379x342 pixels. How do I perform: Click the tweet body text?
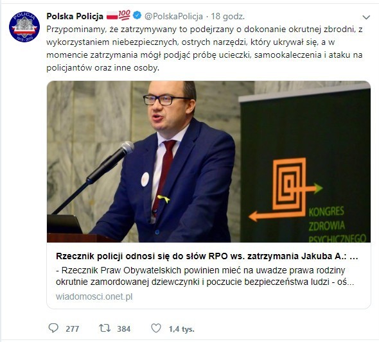pyautogui.click(x=204, y=49)
